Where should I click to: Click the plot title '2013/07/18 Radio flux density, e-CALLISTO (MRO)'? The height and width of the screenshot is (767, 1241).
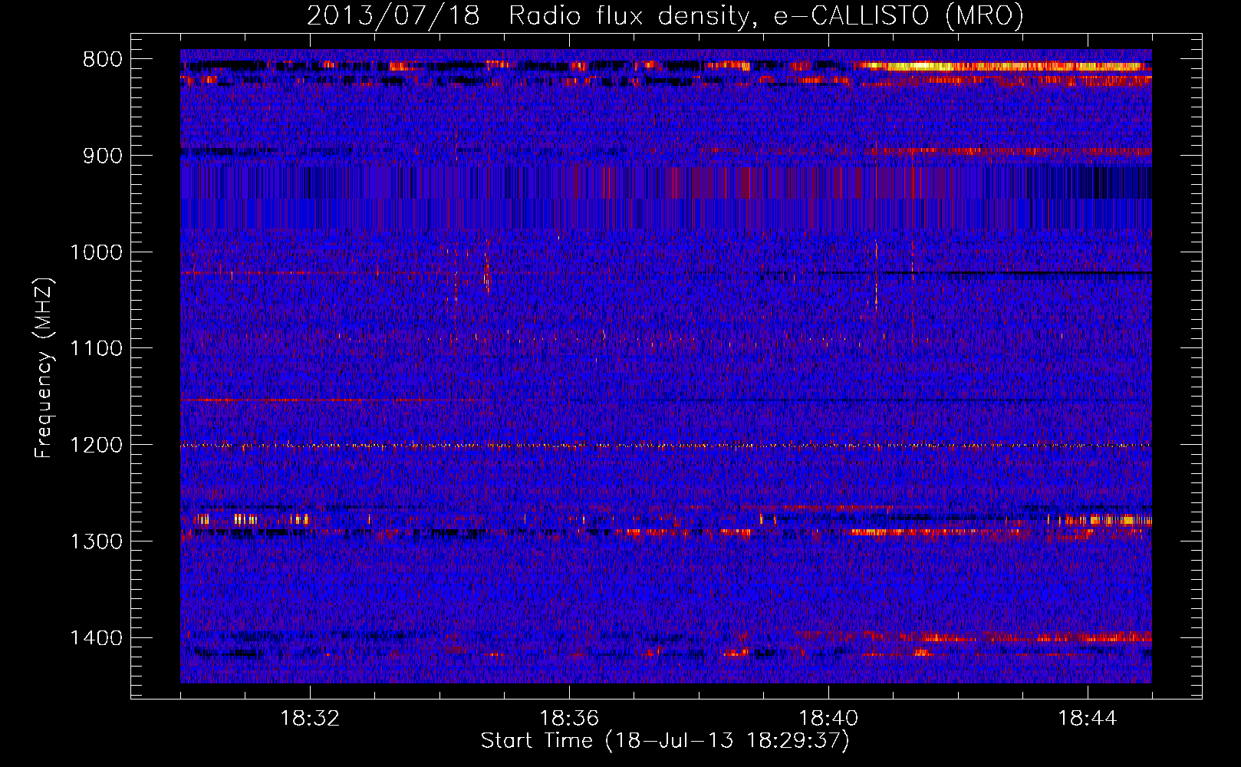(665, 15)
